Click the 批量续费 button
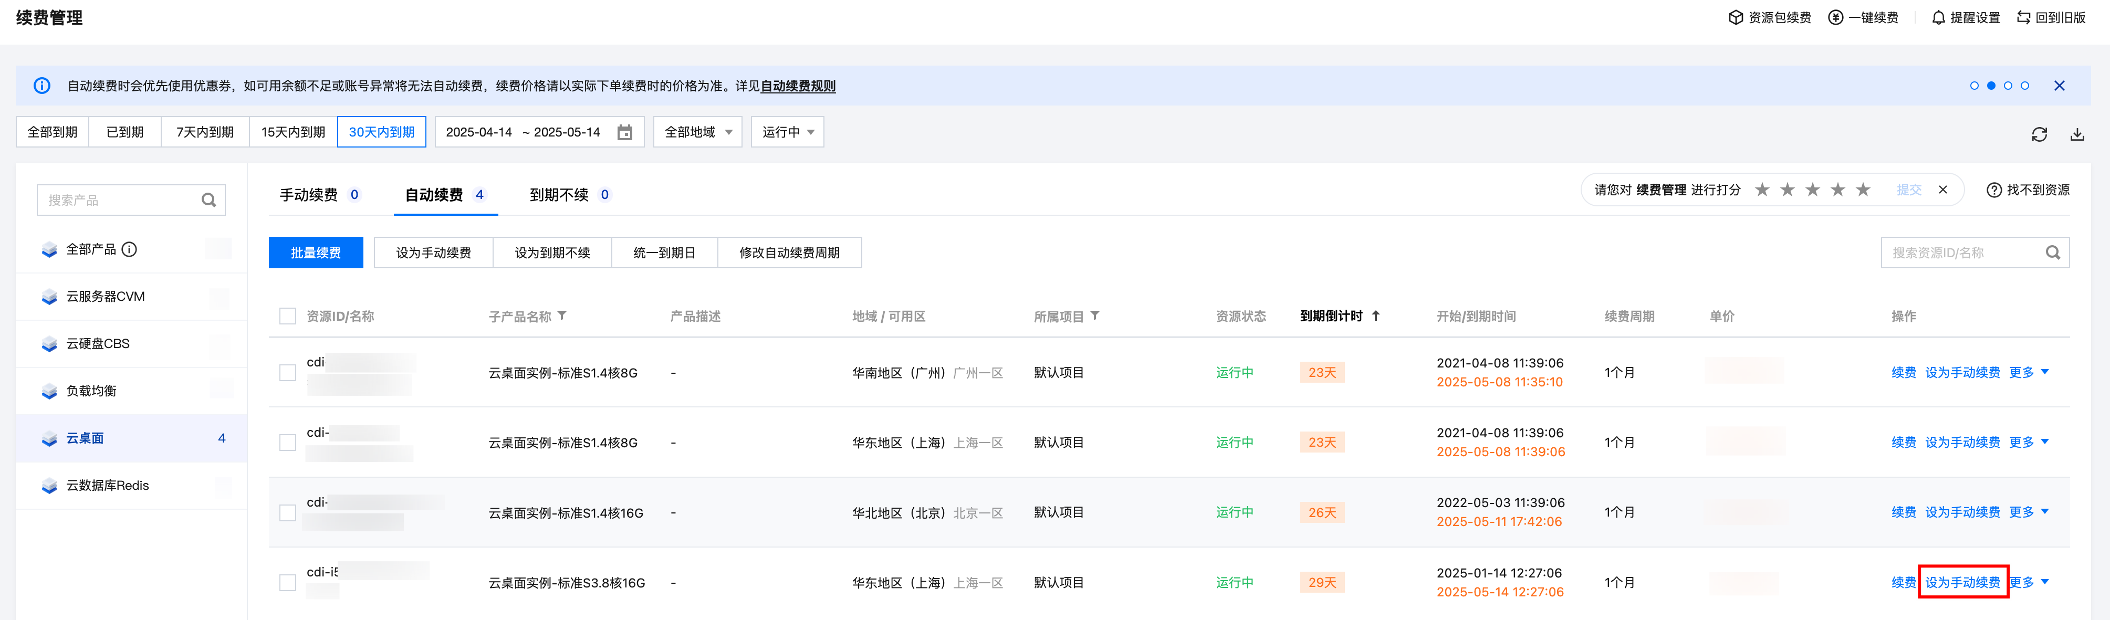Screen dimensions: 2110x620 coord(316,253)
